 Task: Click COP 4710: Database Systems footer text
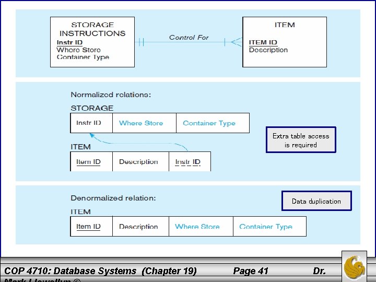(70, 271)
